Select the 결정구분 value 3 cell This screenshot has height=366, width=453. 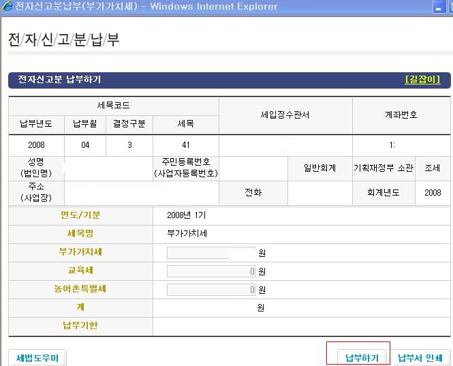click(x=129, y=145)
